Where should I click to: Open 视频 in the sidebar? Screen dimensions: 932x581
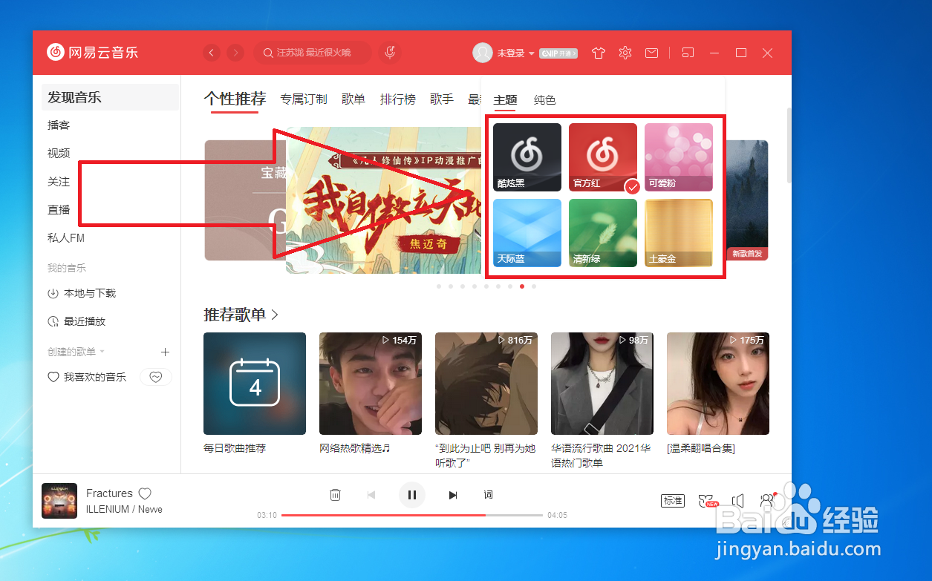(x=59, y=154)
